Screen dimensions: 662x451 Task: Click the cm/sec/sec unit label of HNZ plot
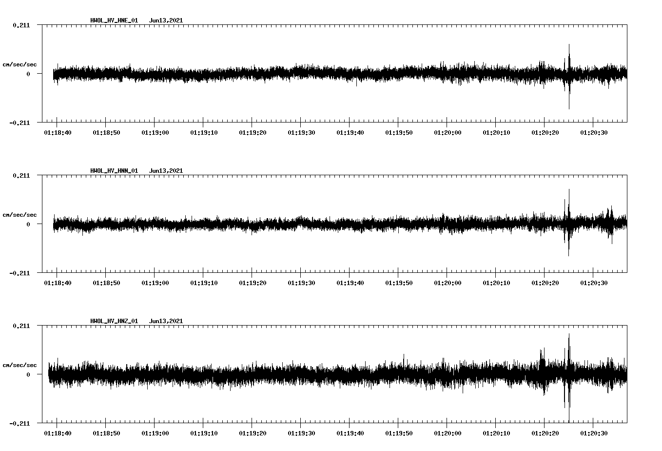[x=19, y=365]
